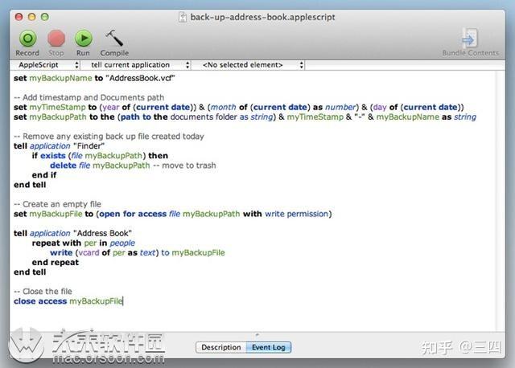
Task: Close the script editor window
Action: tap(19, 17)
